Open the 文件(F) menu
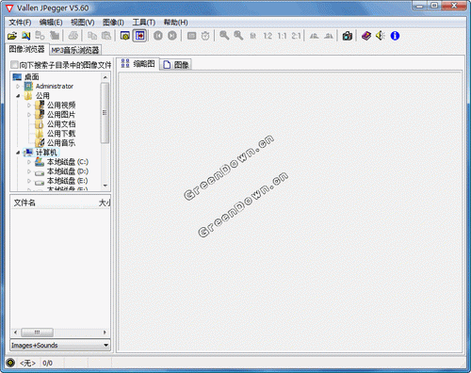The image size is (471, 373). [20, 23]
